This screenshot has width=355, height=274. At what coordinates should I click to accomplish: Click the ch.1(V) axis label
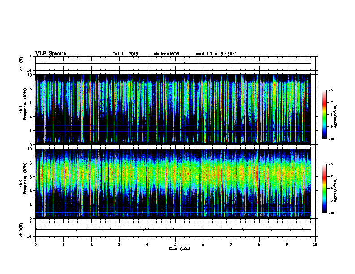pyautogui.click(x=21, y=64)
